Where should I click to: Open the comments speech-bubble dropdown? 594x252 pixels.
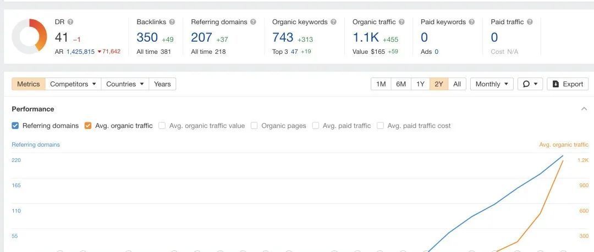[x=530, y=84]
